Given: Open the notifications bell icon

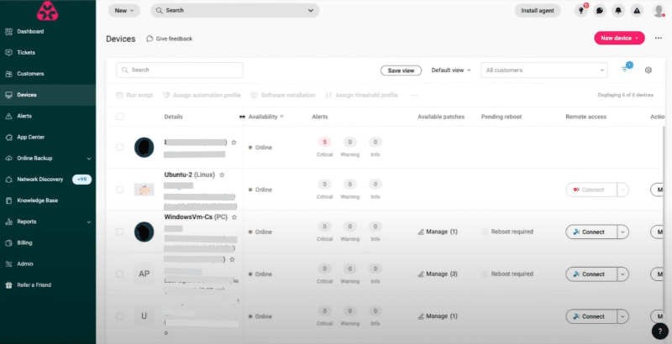Looking at the screenshot, I should pos(618,11).
